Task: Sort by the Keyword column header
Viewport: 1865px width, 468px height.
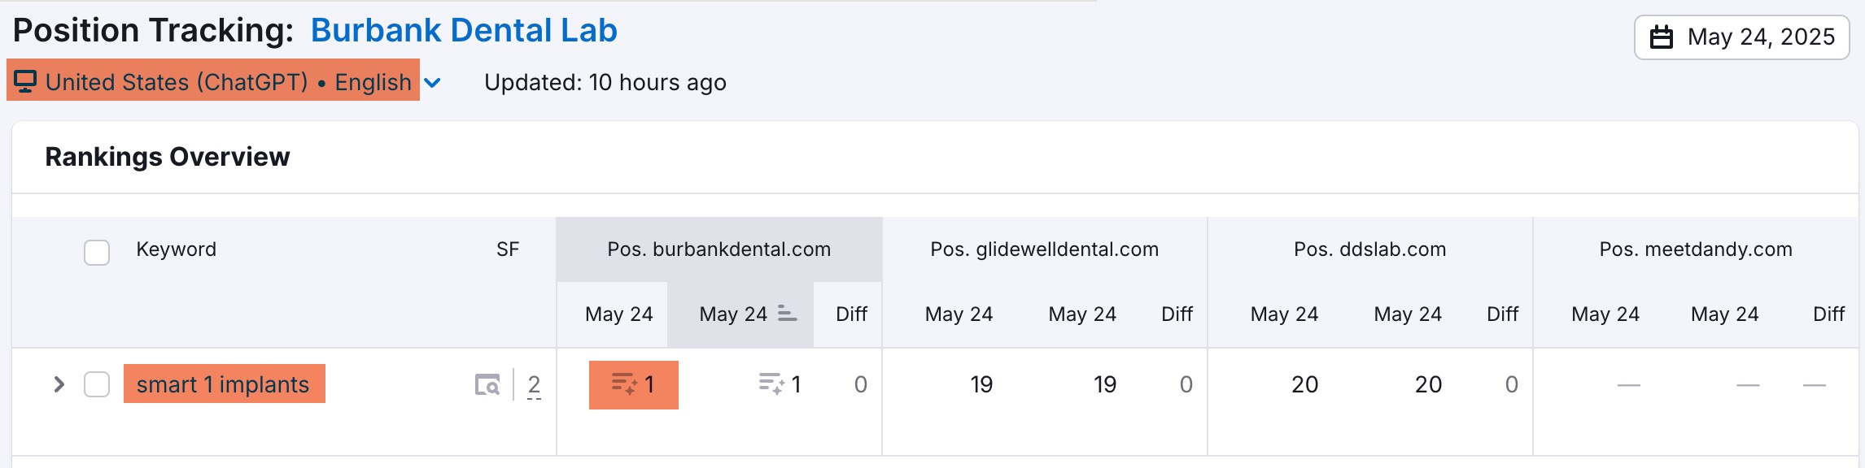Action: coord(176,249)
